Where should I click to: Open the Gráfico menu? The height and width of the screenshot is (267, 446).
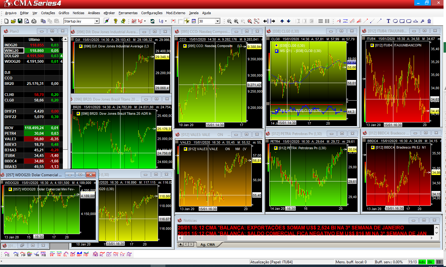pos(64,13)
